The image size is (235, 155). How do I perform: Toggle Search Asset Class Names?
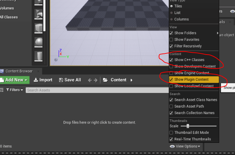coord(171,100)
